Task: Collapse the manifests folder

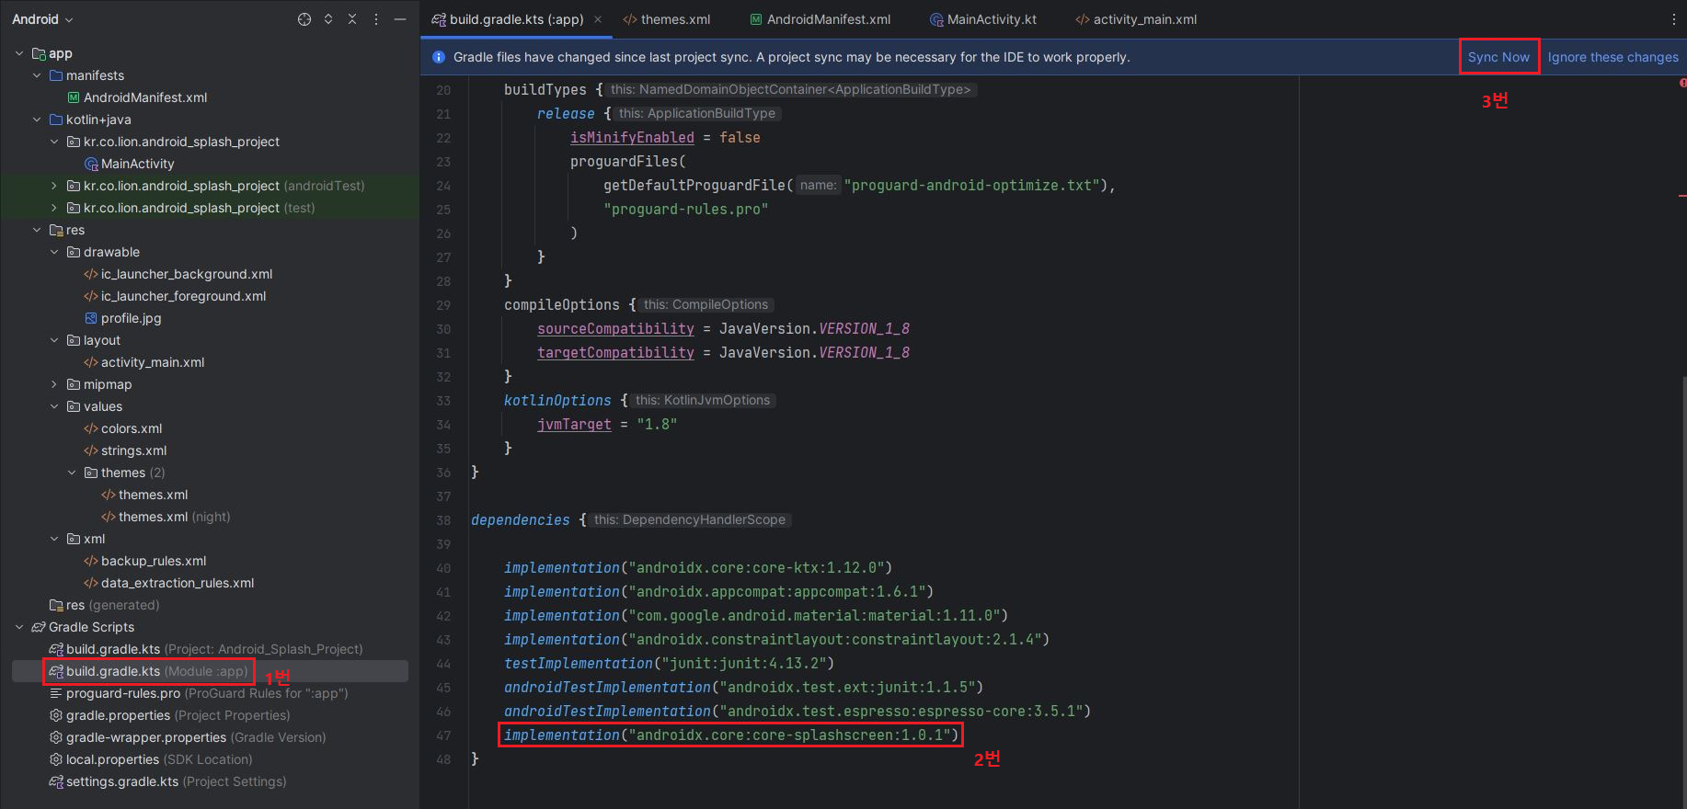Action: point(37,75)
